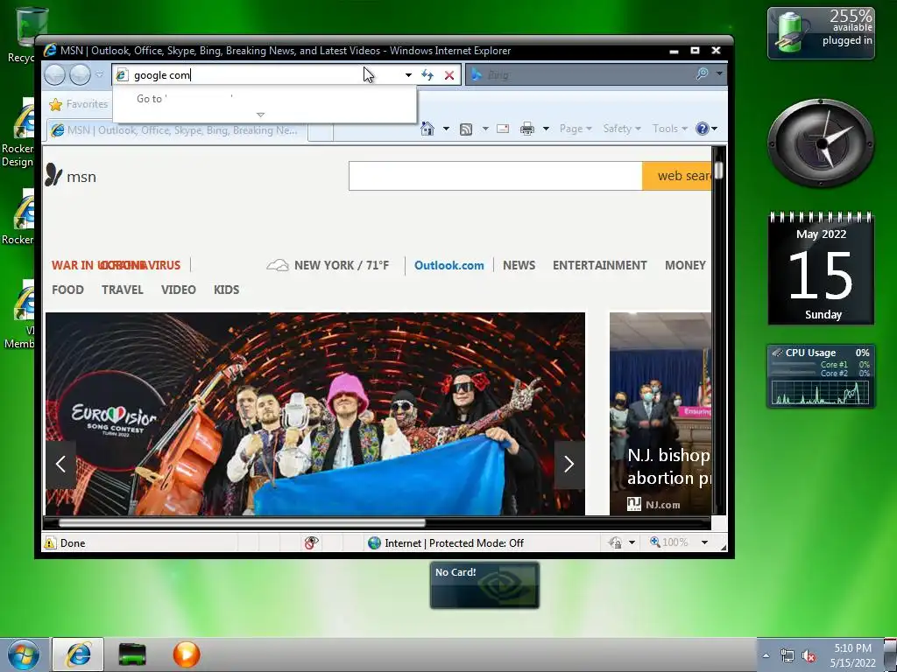The image size is (897, 672).
Task: Open the Home button dropdown arrow
Action: click(446, 129)
